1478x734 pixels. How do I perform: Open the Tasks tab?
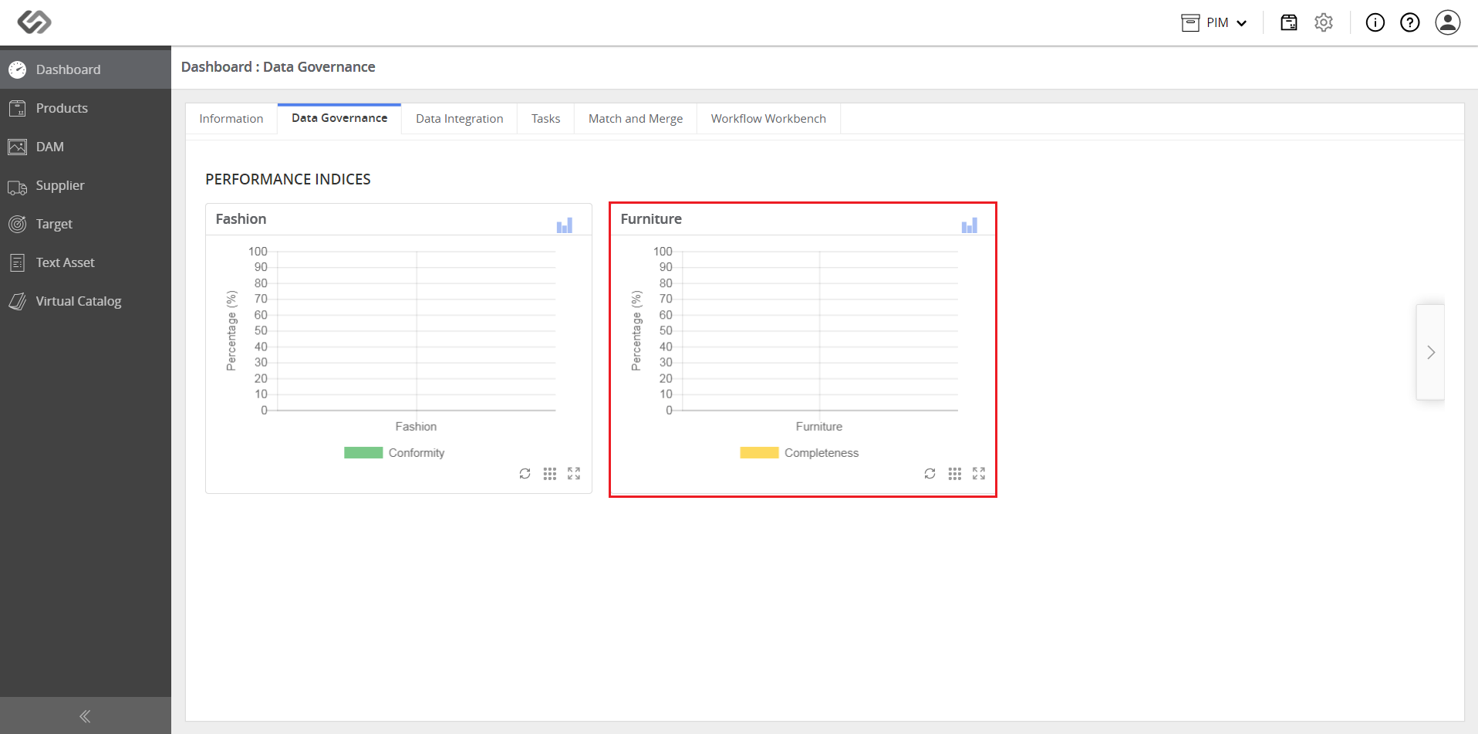click(545, 119)
